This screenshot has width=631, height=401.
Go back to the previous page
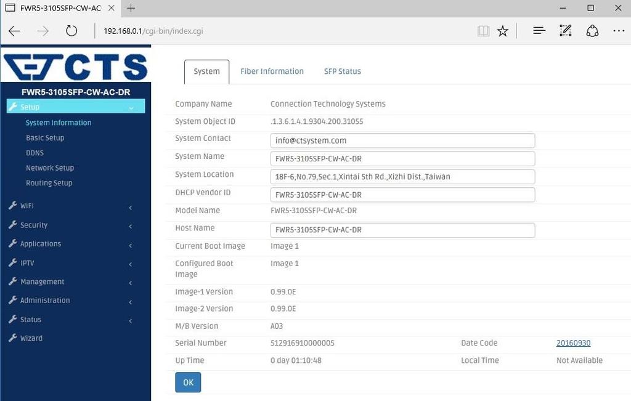coord(14,31)
